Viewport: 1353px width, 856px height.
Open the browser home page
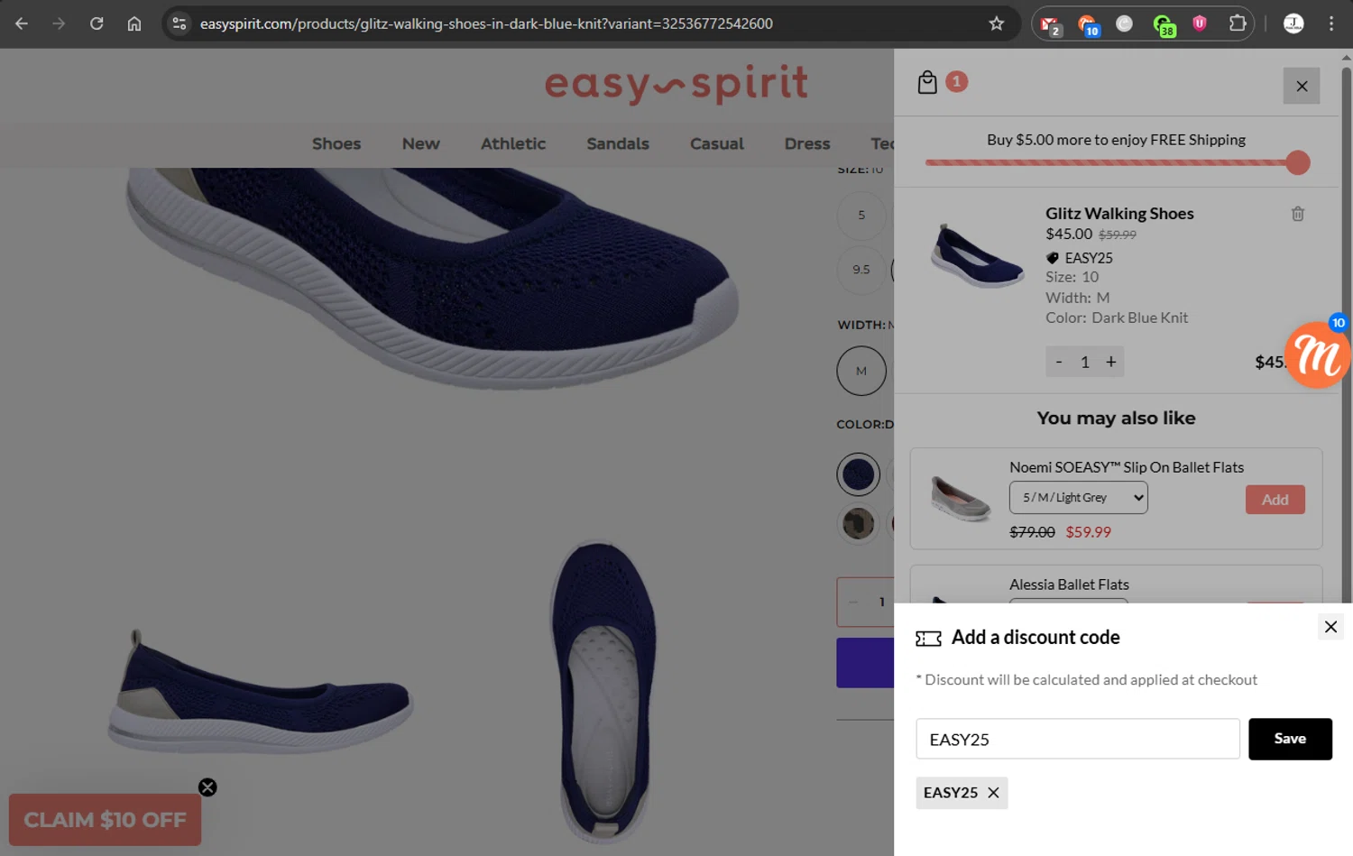point(134,23)
